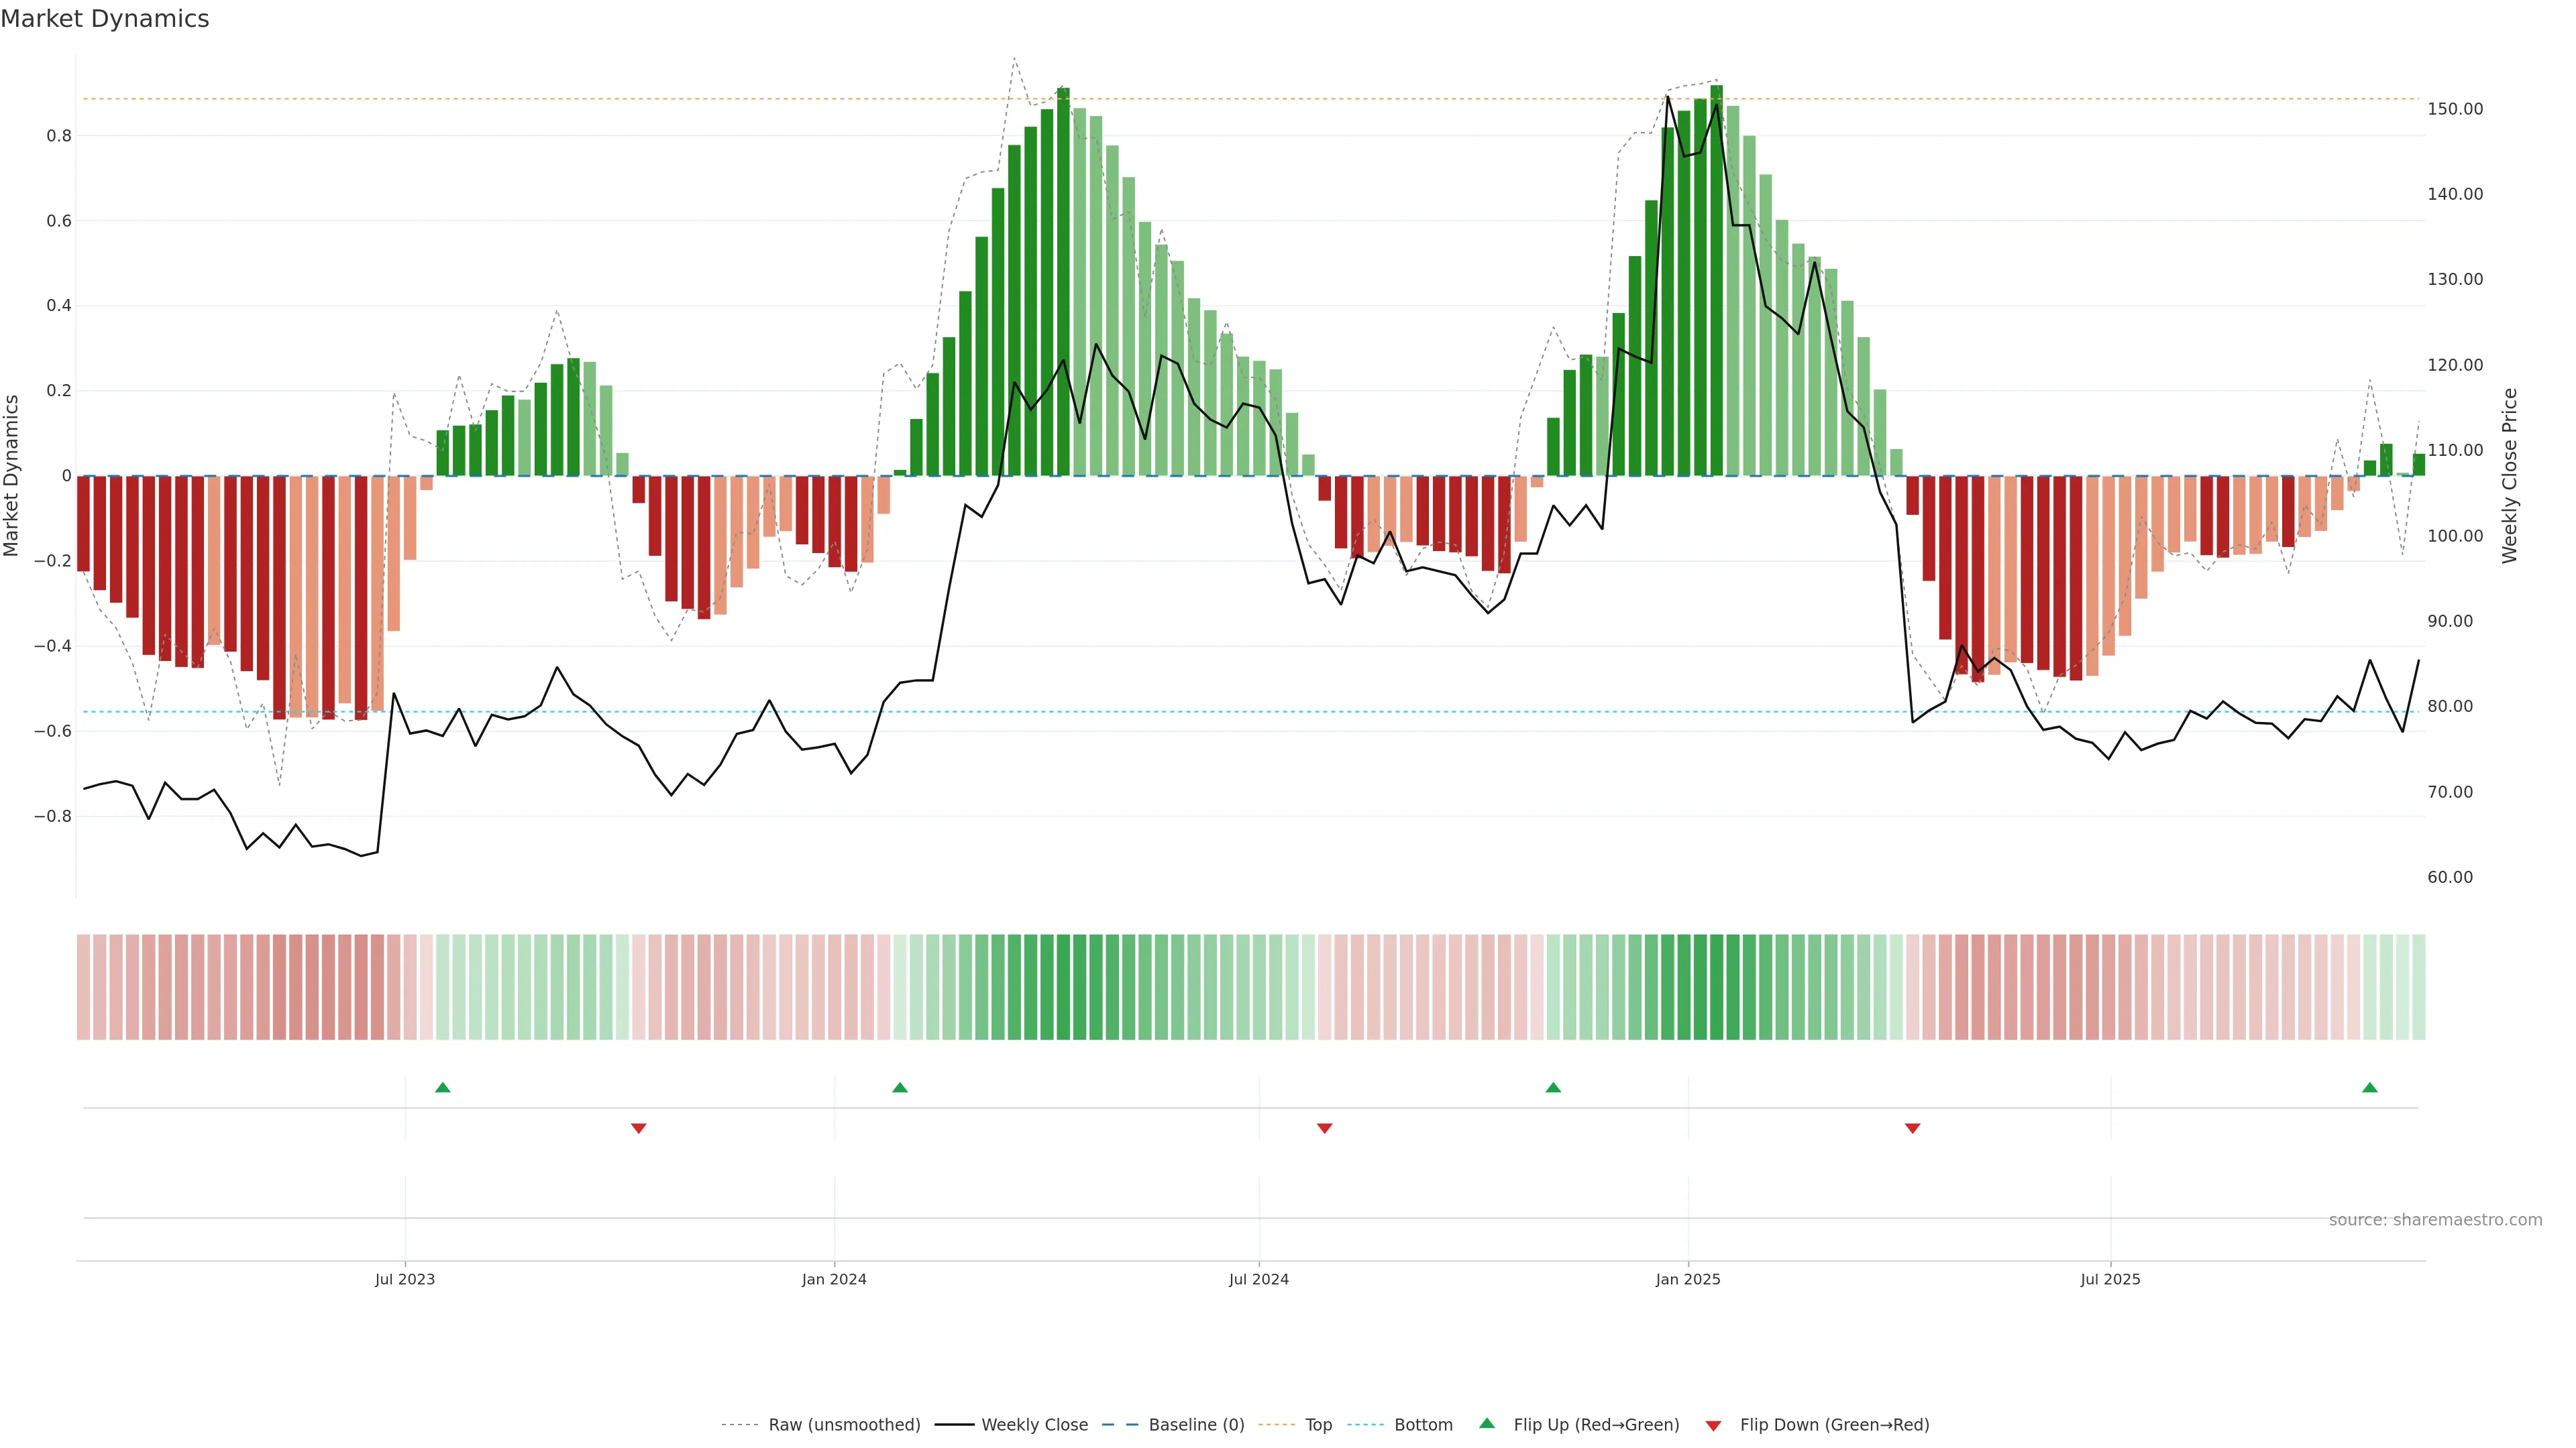Click the green triangle icon in the legend
Viewport: 2576px width, 1448px height.
(x=1487, y=1423)
